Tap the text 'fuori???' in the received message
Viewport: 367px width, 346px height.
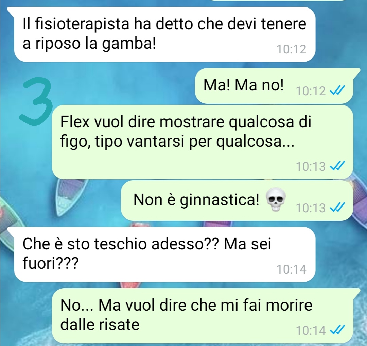50,264
